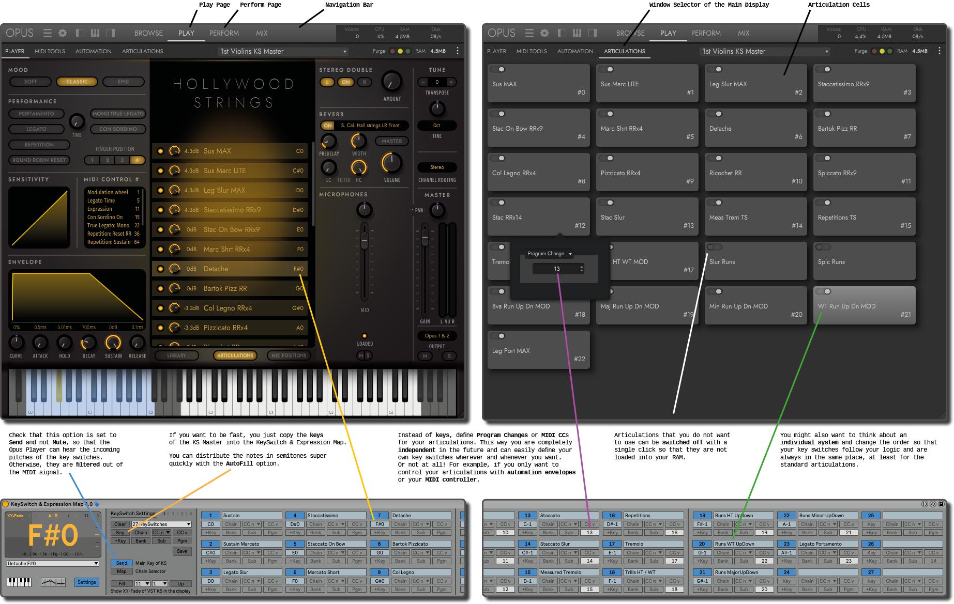Select finger position 2
Viewport: 954px width, 604px height.
[108, 160]
